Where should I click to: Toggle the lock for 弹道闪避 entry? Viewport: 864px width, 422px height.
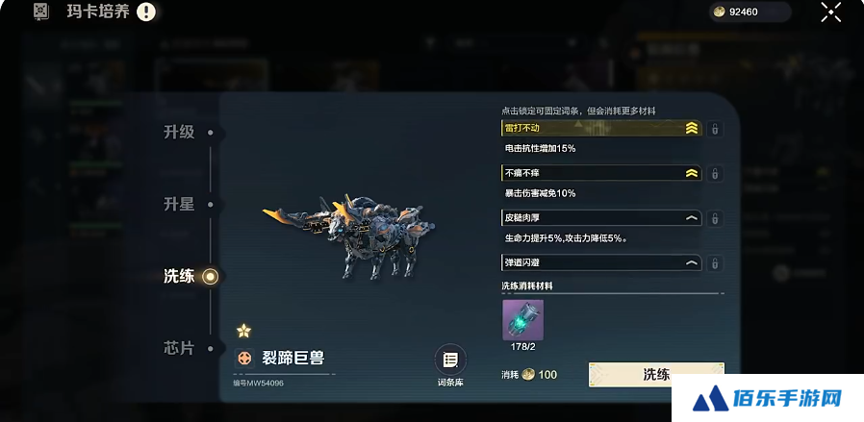tap(715, 263)
